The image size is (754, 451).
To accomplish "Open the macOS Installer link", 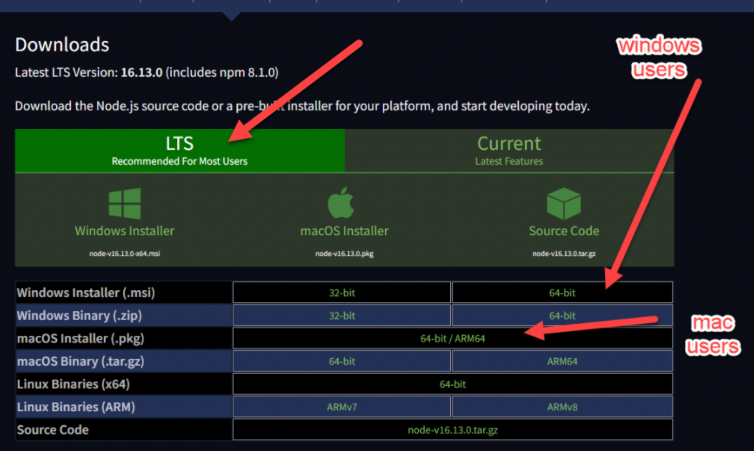I will [345, 231].
